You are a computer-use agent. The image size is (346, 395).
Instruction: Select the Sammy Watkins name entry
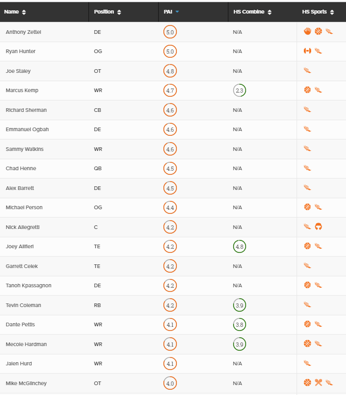click(x=24, y=149)
